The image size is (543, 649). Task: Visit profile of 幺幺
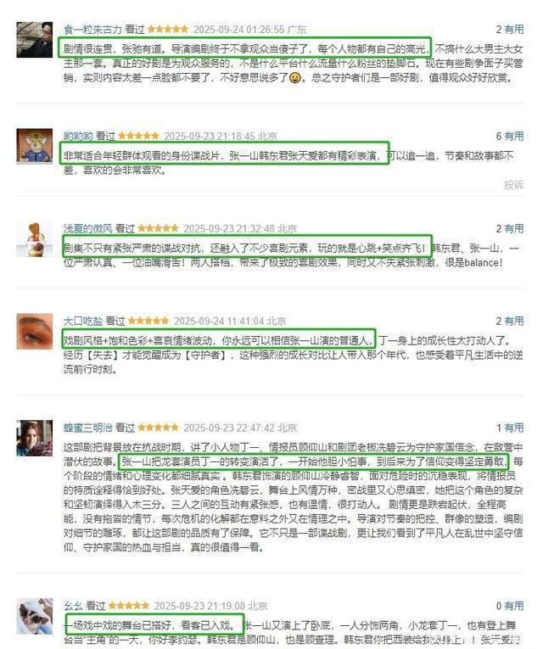[73, 606]
